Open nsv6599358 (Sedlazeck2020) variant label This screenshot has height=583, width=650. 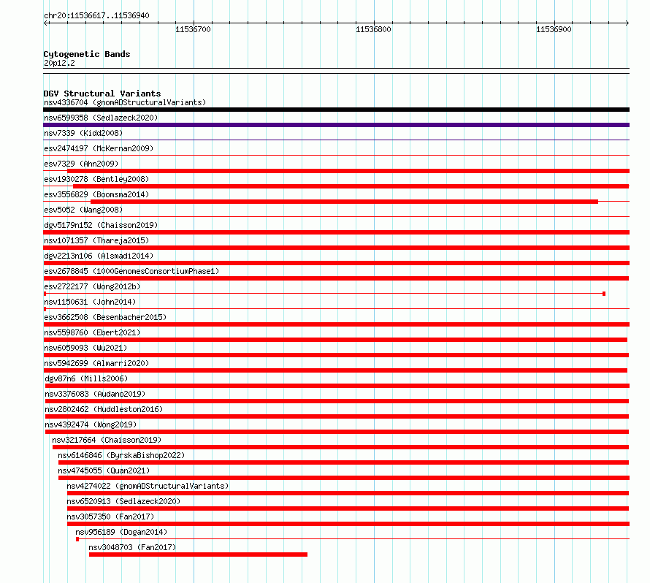(101, 118)
